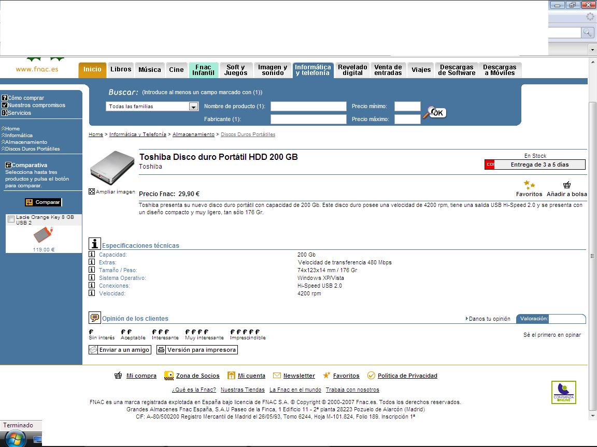597x447 pixels.
Task: Click Versión para impresora button
Action: pos(197,350)
